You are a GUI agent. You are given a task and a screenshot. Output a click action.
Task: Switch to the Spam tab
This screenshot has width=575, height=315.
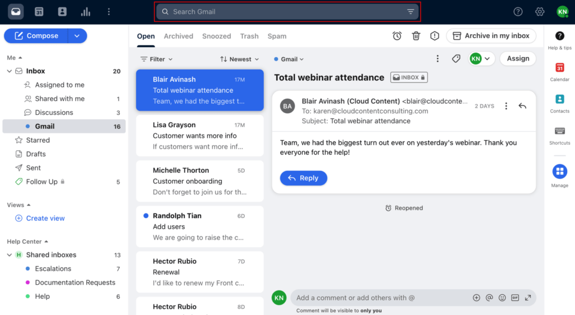point(277,36)
